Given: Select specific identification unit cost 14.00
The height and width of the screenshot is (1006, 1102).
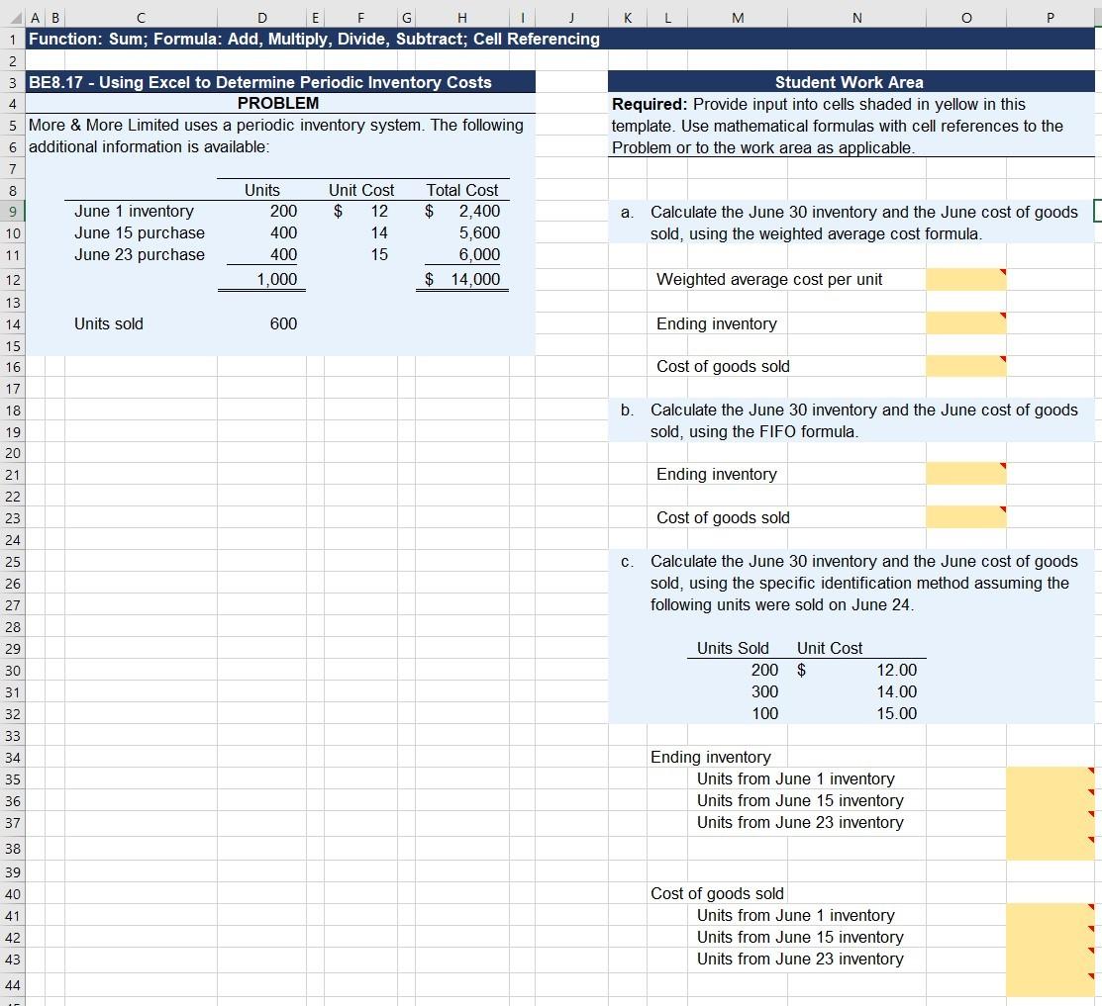Looking at the screenshot, I should coord(856,692).
